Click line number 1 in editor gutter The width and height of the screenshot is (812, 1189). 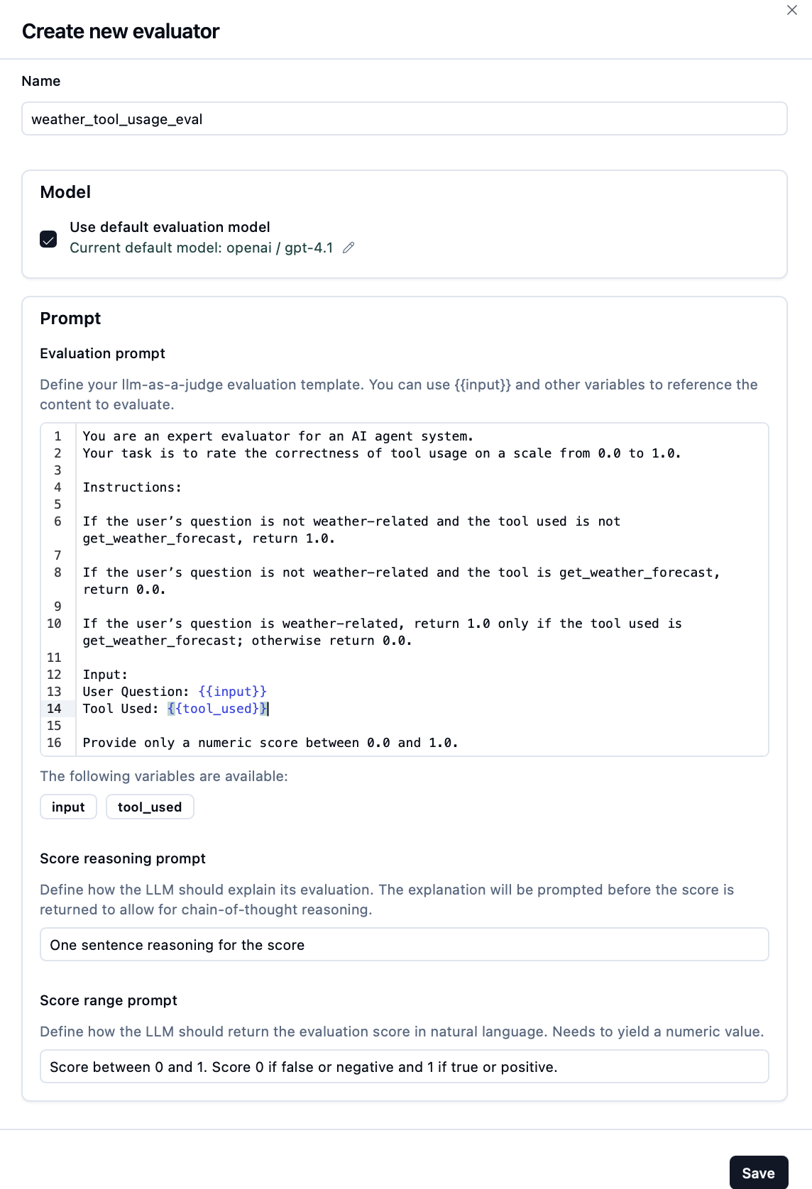tap(57, 436)
